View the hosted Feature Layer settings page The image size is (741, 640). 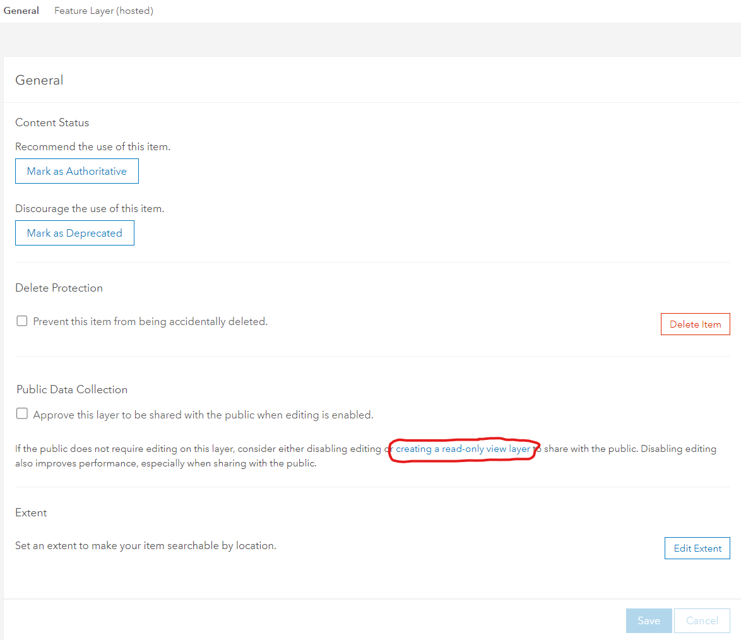[103, 10]
